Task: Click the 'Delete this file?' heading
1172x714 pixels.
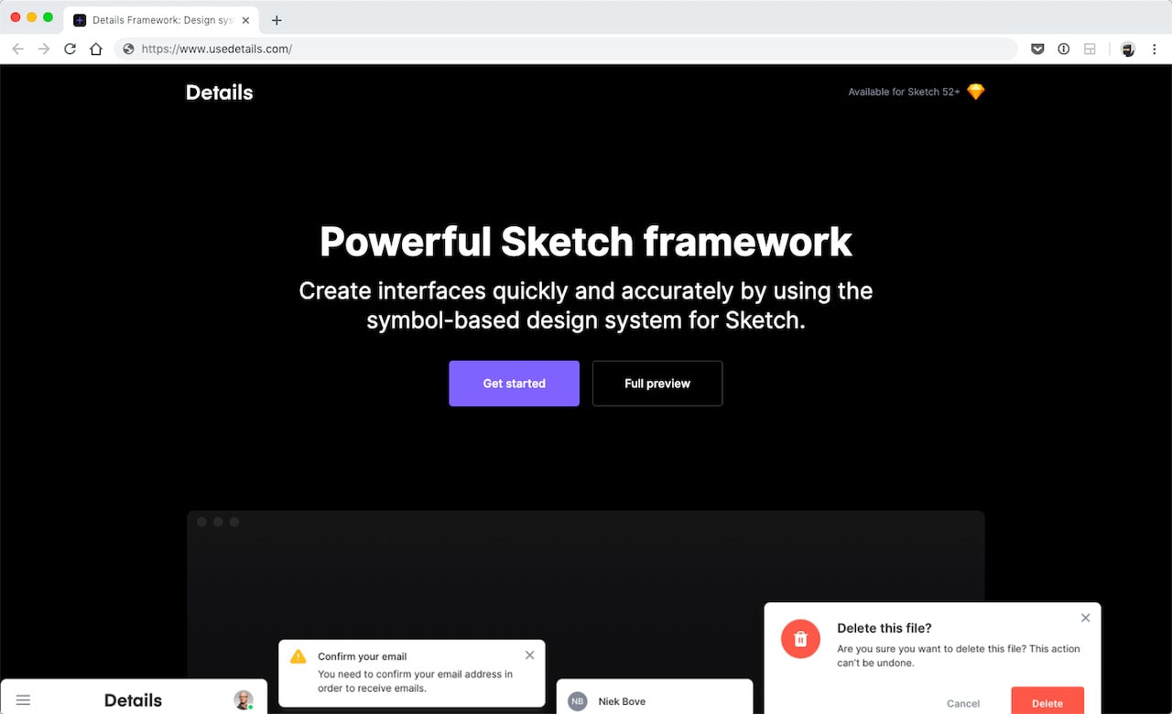Action: (x=884, y=628)
